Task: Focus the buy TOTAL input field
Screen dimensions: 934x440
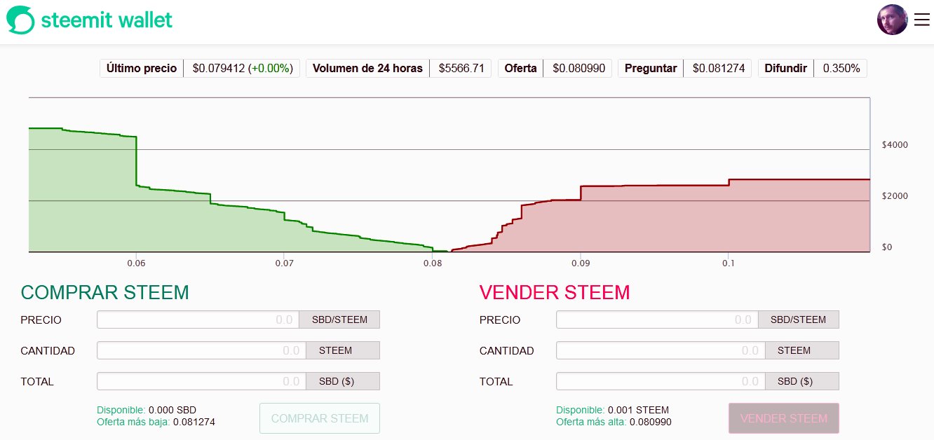Action: click(x=201, y=381)
